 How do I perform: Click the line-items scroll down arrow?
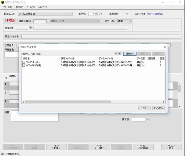tap(180, 106)
